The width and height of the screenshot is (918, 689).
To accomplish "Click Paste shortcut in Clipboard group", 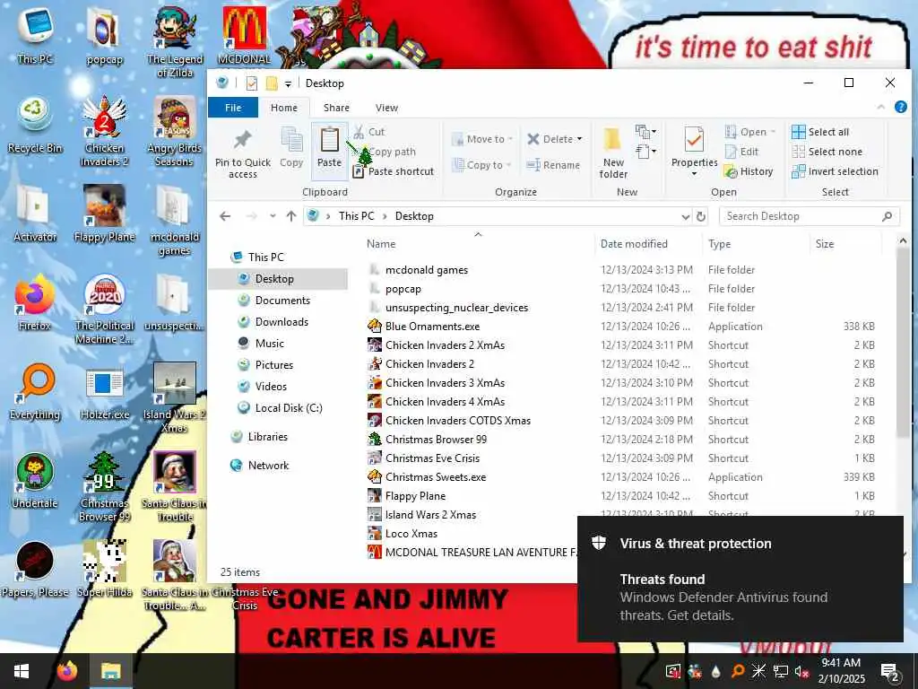I will pyautogui.click(x=394, y=171).
